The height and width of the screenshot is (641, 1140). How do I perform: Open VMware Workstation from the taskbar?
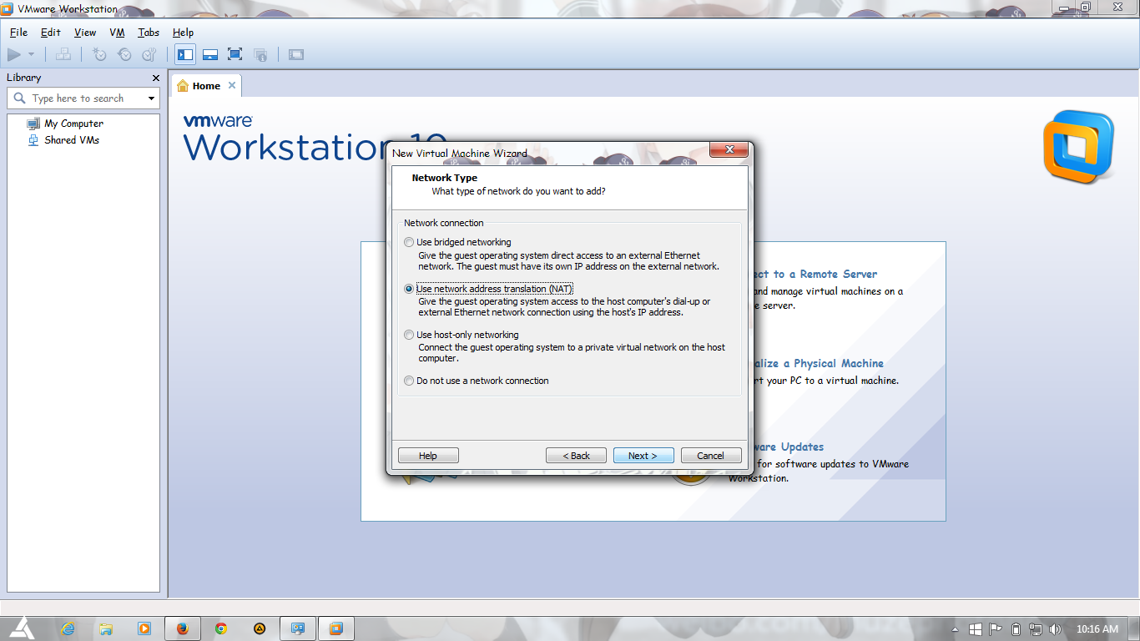[x=335, y=628]
